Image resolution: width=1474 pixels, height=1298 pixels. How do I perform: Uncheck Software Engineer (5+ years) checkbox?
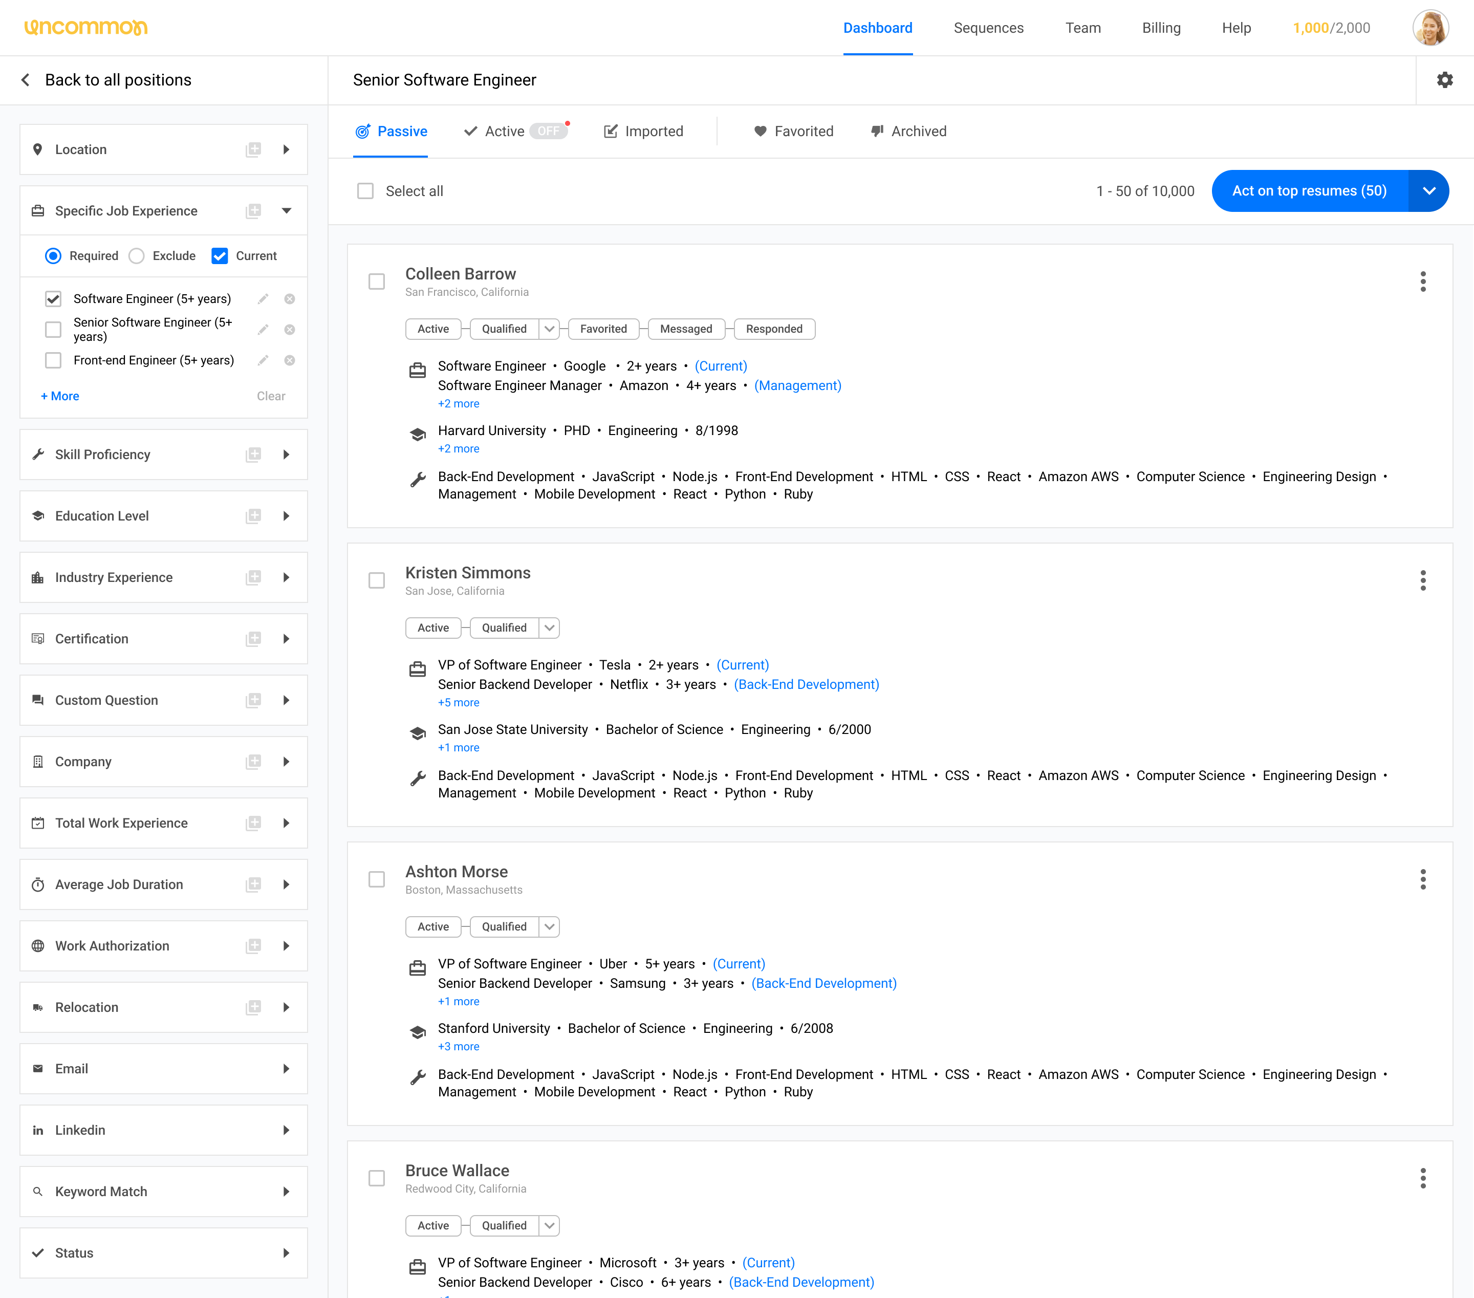point(53,298)
